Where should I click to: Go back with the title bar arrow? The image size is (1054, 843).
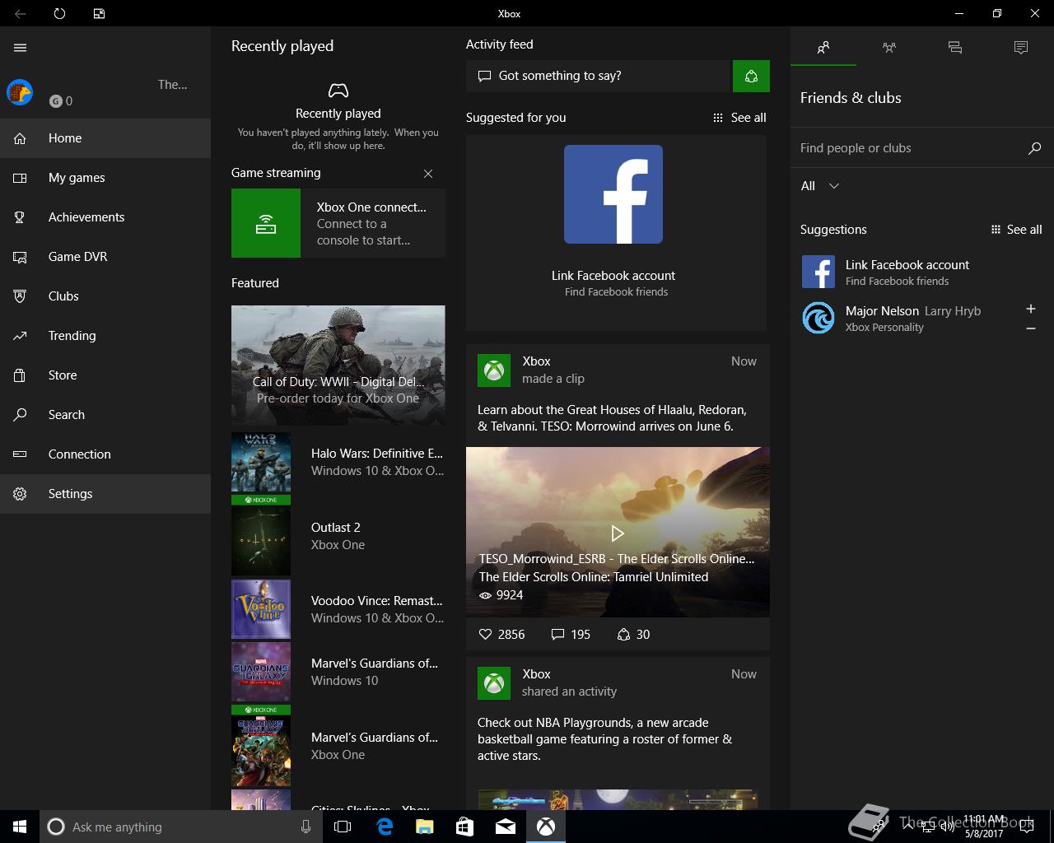click(20, 13)
